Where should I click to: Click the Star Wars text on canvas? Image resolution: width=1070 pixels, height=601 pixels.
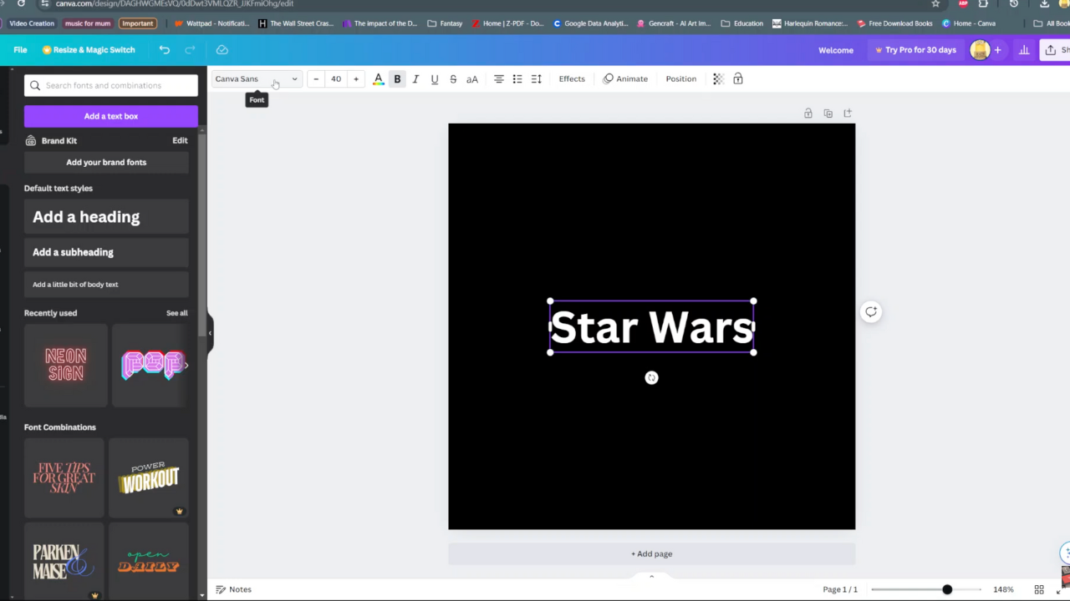click(x=652, y=327)
